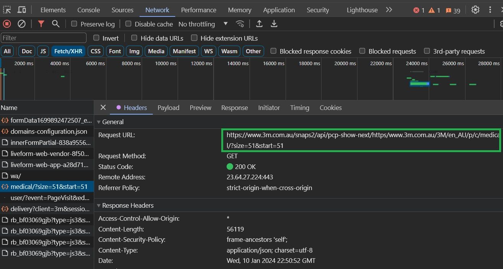Filter requests by Other type

coord(253,51)
